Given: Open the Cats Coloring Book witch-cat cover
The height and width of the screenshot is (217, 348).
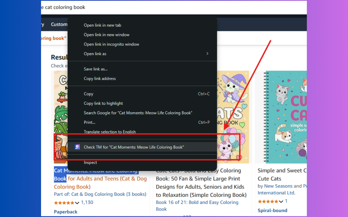Looking at the screenshot, I should pyautogui.click(x=233, y=117).
